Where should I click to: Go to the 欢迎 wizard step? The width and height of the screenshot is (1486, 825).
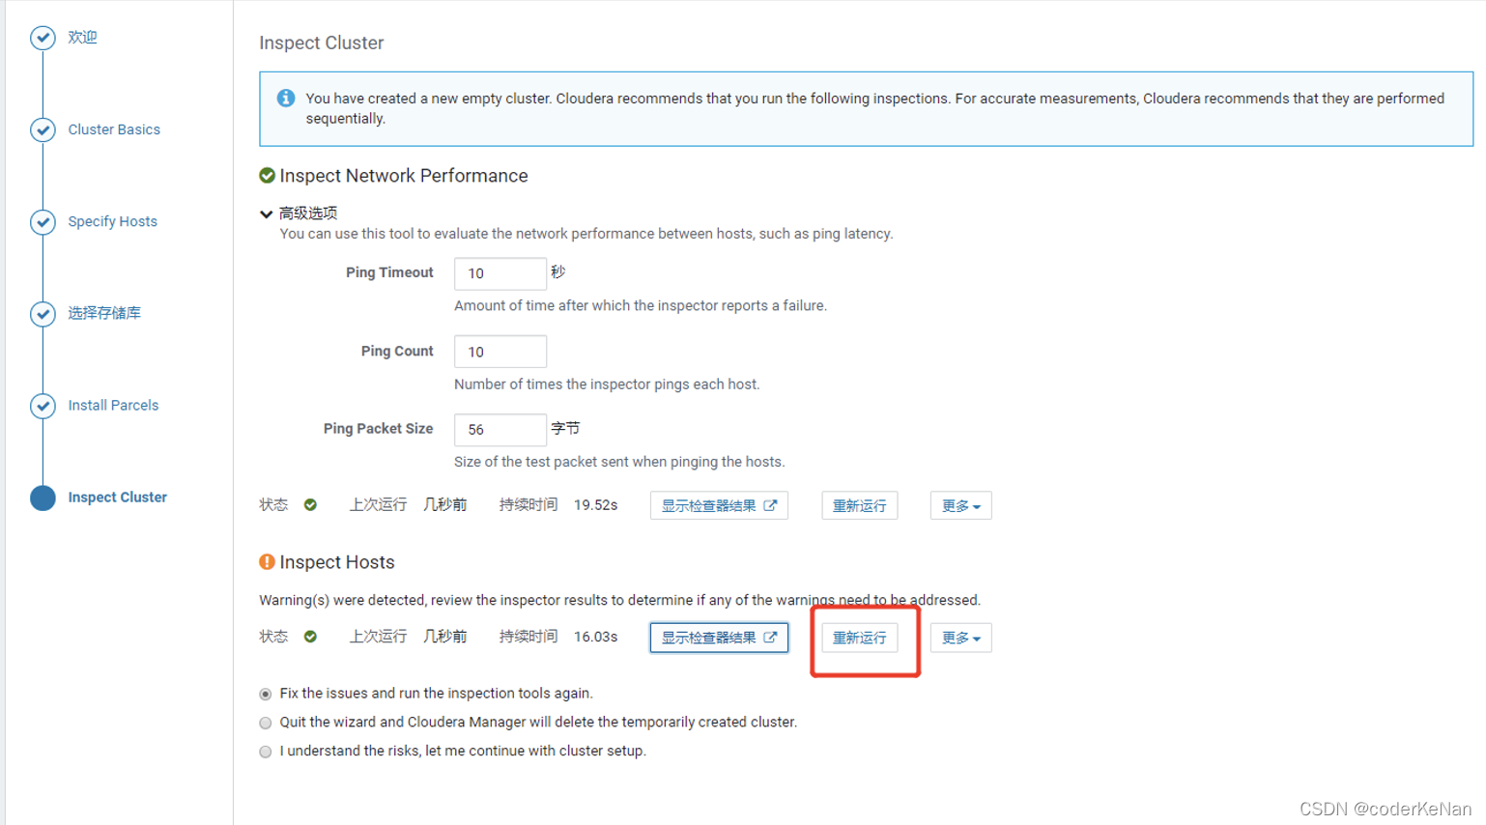tap(82, 38)
